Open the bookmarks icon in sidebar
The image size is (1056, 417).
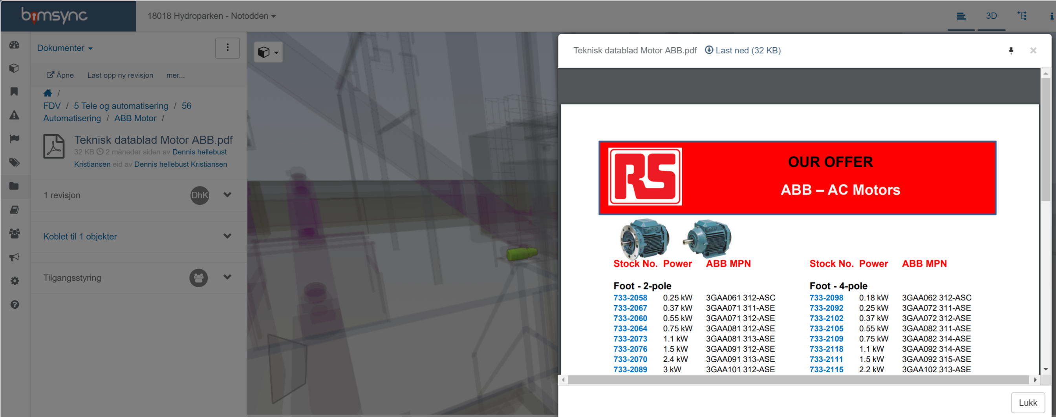[15, 91]
